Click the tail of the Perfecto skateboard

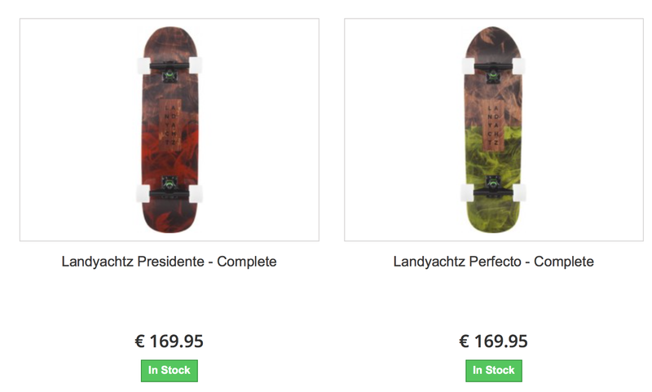click(494, 218)
